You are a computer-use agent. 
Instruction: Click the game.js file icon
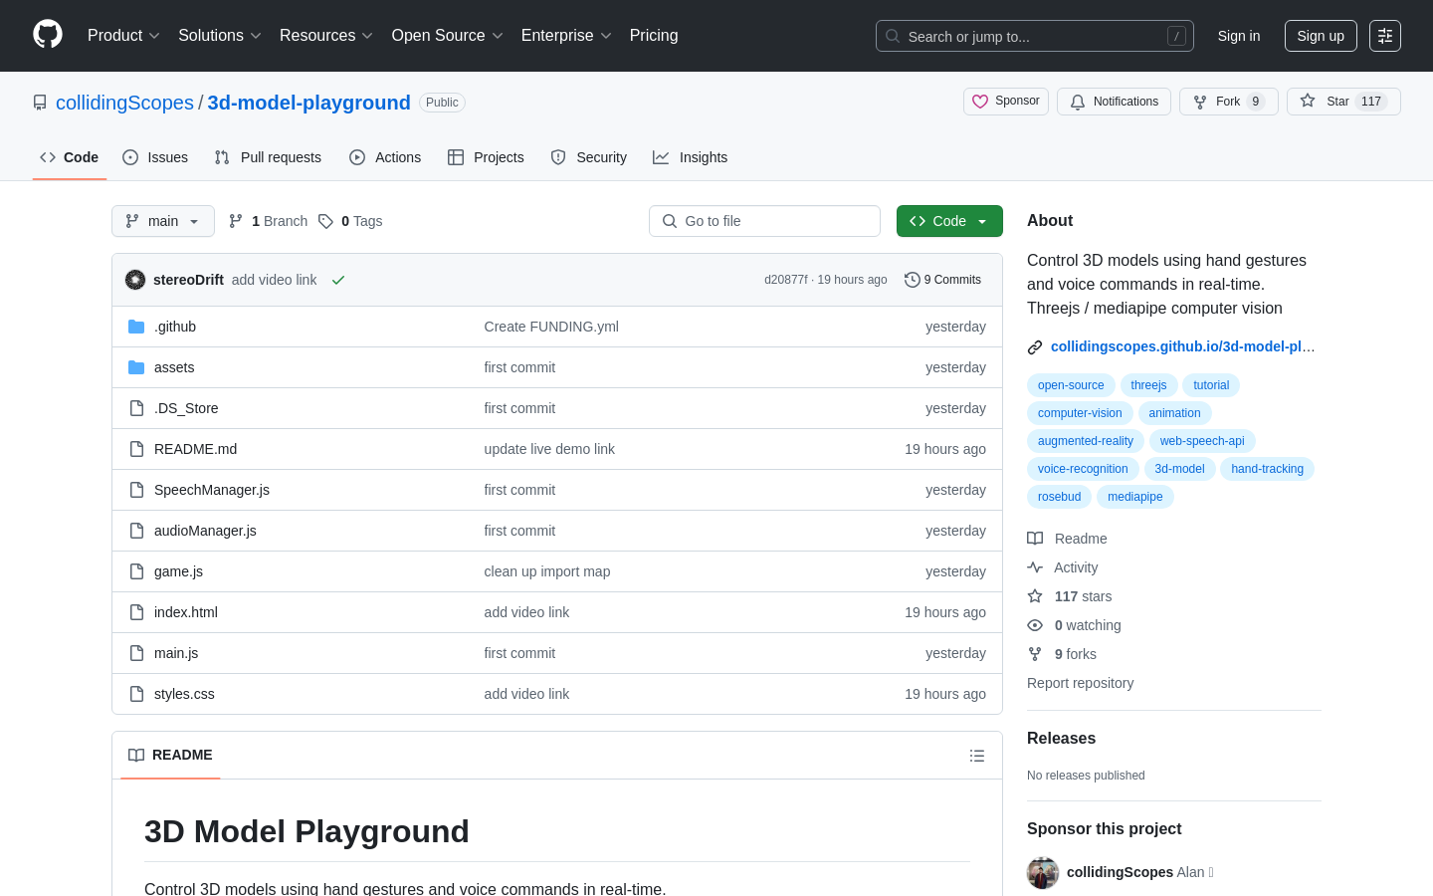[x=136, y=571]
